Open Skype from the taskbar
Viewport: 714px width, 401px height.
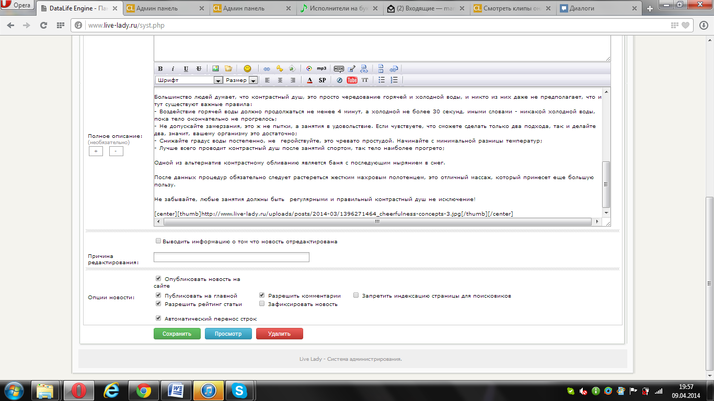[x=240, y=390]
